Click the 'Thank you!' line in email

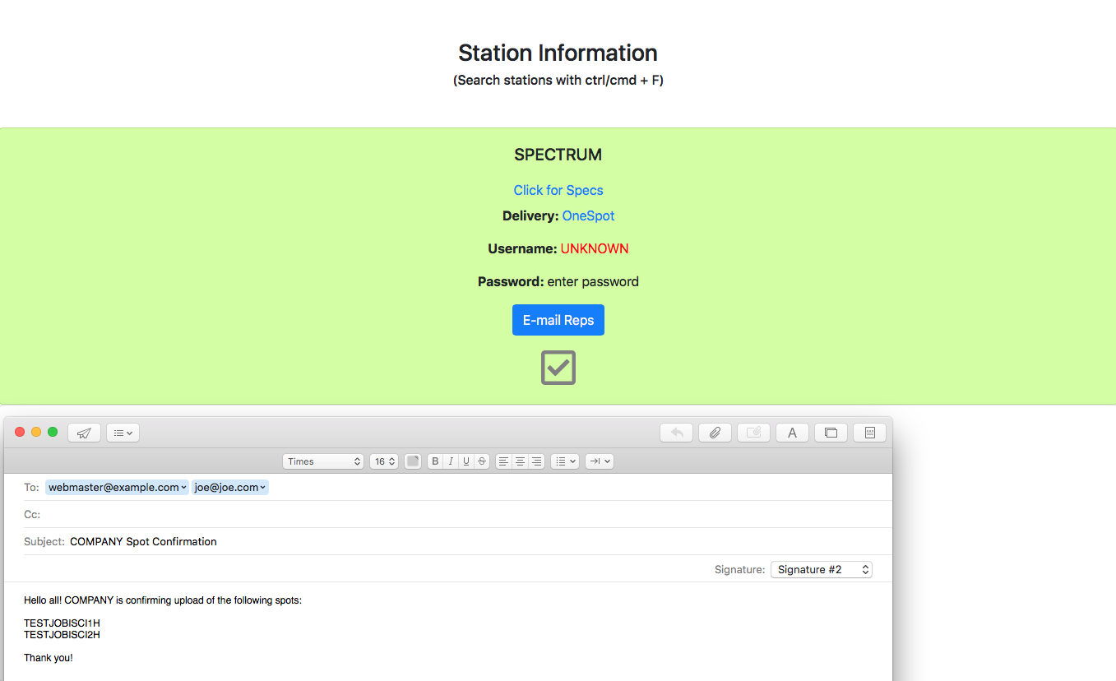point(49,658)
